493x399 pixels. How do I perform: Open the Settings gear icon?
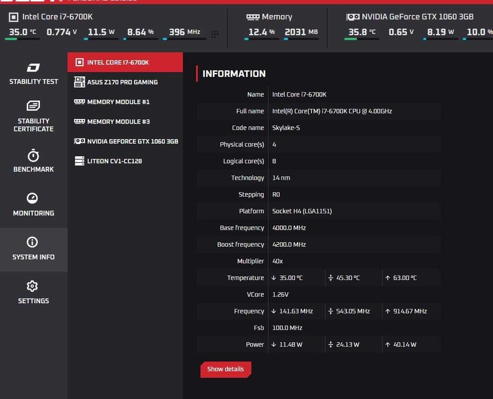point(32,286)
